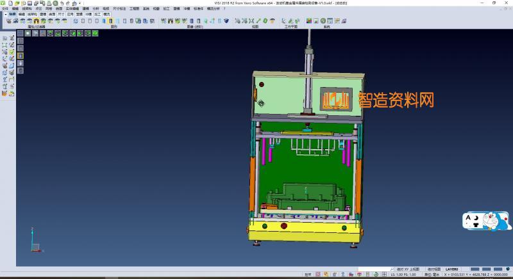Click the New file icon in quick access bar
Screen dimensions: 513x279
pyautogui.click(x=10, y=3)
